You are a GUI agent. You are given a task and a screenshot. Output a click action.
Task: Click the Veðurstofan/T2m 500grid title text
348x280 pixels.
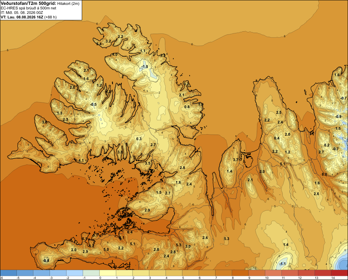click(x=28, y=3)
